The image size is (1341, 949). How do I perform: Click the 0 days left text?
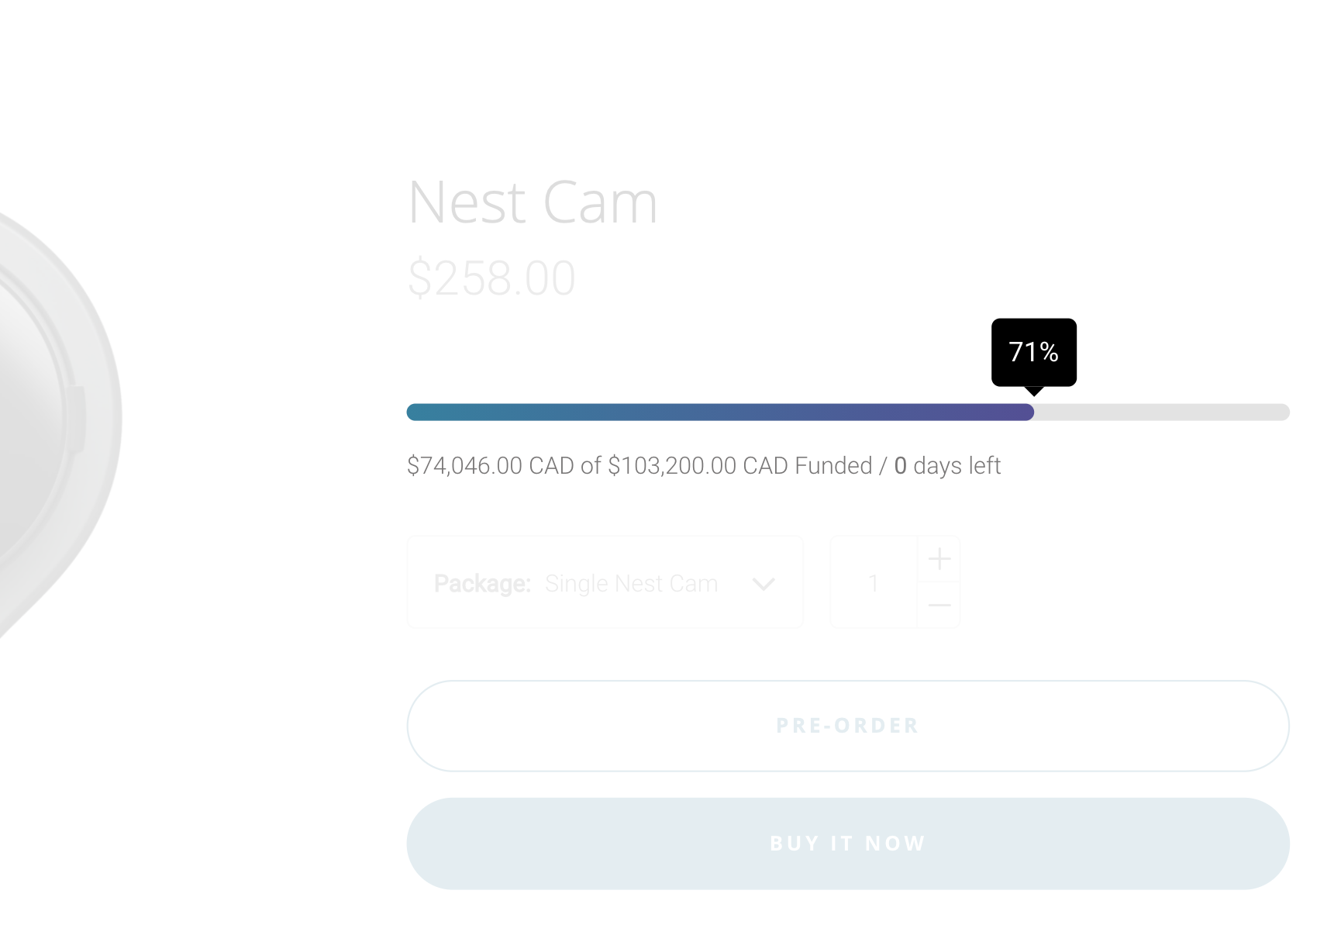tap(947, 466)
